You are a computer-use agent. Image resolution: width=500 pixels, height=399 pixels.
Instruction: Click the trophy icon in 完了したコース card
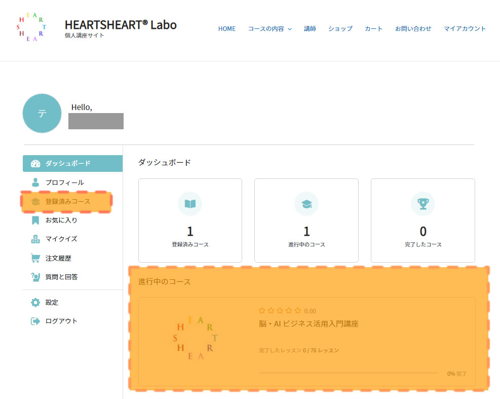coord(423,204)
